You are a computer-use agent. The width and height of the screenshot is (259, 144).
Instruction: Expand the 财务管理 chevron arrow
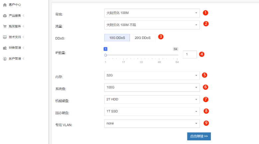click(24, 48)
